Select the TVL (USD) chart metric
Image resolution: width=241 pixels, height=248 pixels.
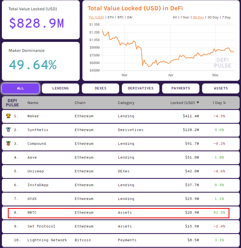(x=96, y=17)
